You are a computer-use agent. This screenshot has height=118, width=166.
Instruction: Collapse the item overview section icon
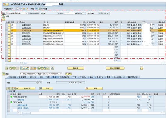point(4,19)
